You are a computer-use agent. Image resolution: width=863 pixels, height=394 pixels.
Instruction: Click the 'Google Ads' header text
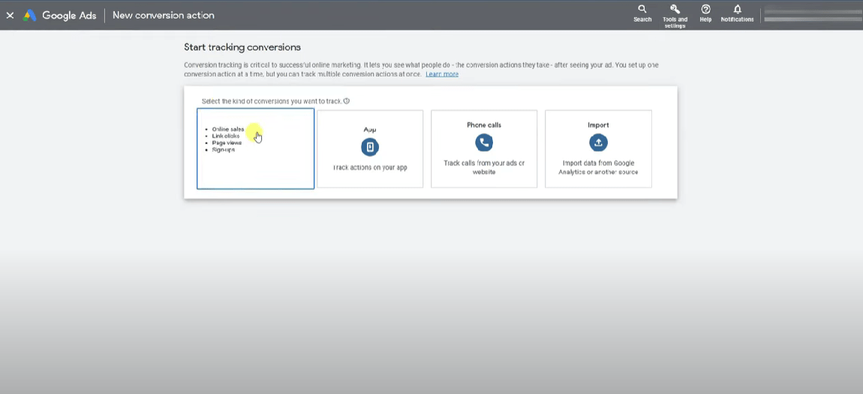click(x=69, y=15)
